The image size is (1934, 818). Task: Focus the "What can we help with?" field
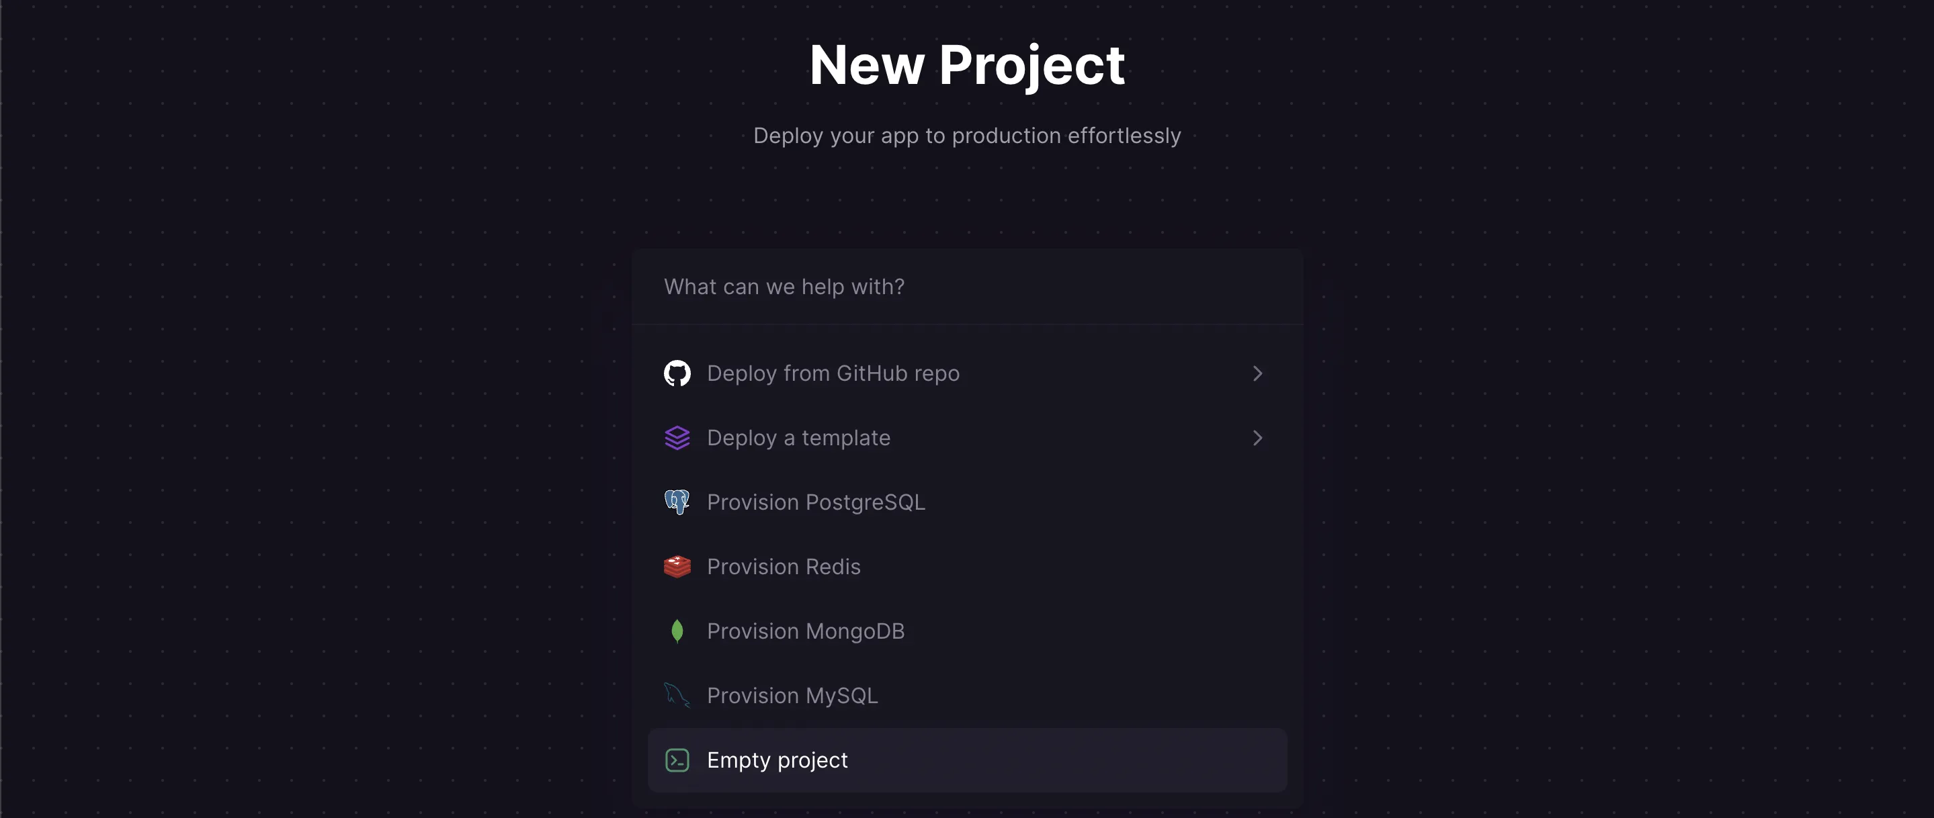tap(967, 287)
